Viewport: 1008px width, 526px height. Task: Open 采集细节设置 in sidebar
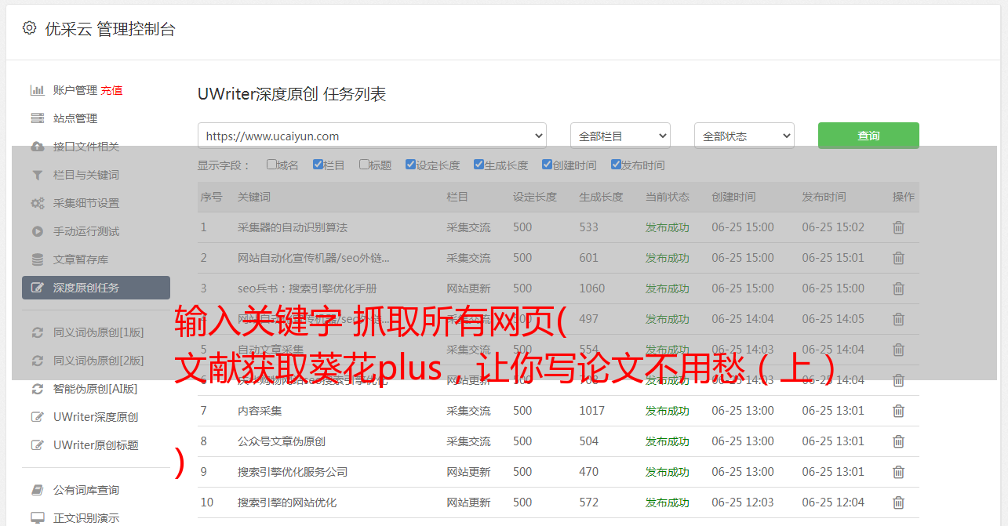point(86,203)
